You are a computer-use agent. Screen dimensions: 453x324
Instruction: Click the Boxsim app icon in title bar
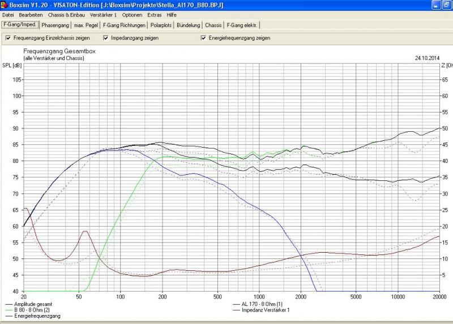[x=4, y=5]
